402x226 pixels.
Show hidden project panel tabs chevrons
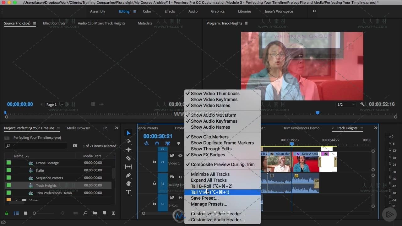[x=117, y=128]
